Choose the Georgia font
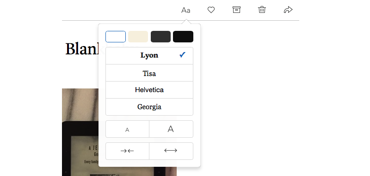Screen dimensions: 370x176 pos(149,107)
